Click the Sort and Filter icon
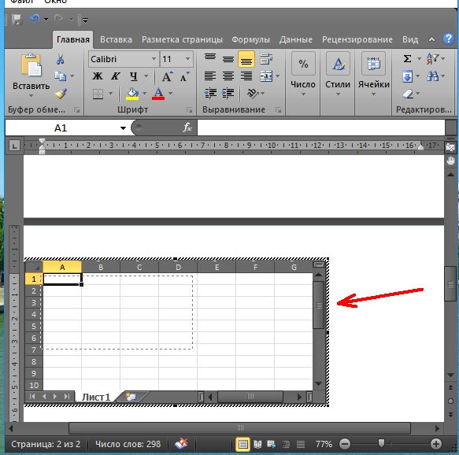 pos(432,59)
